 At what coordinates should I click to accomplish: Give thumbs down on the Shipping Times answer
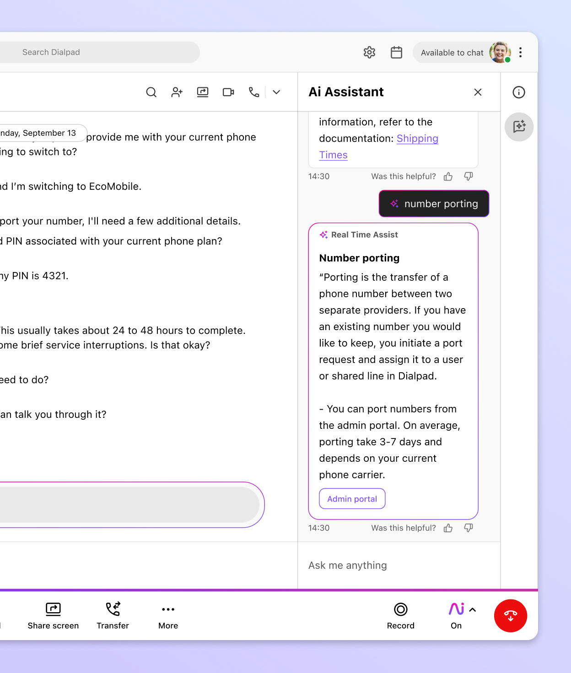click(x=468, y=176)
